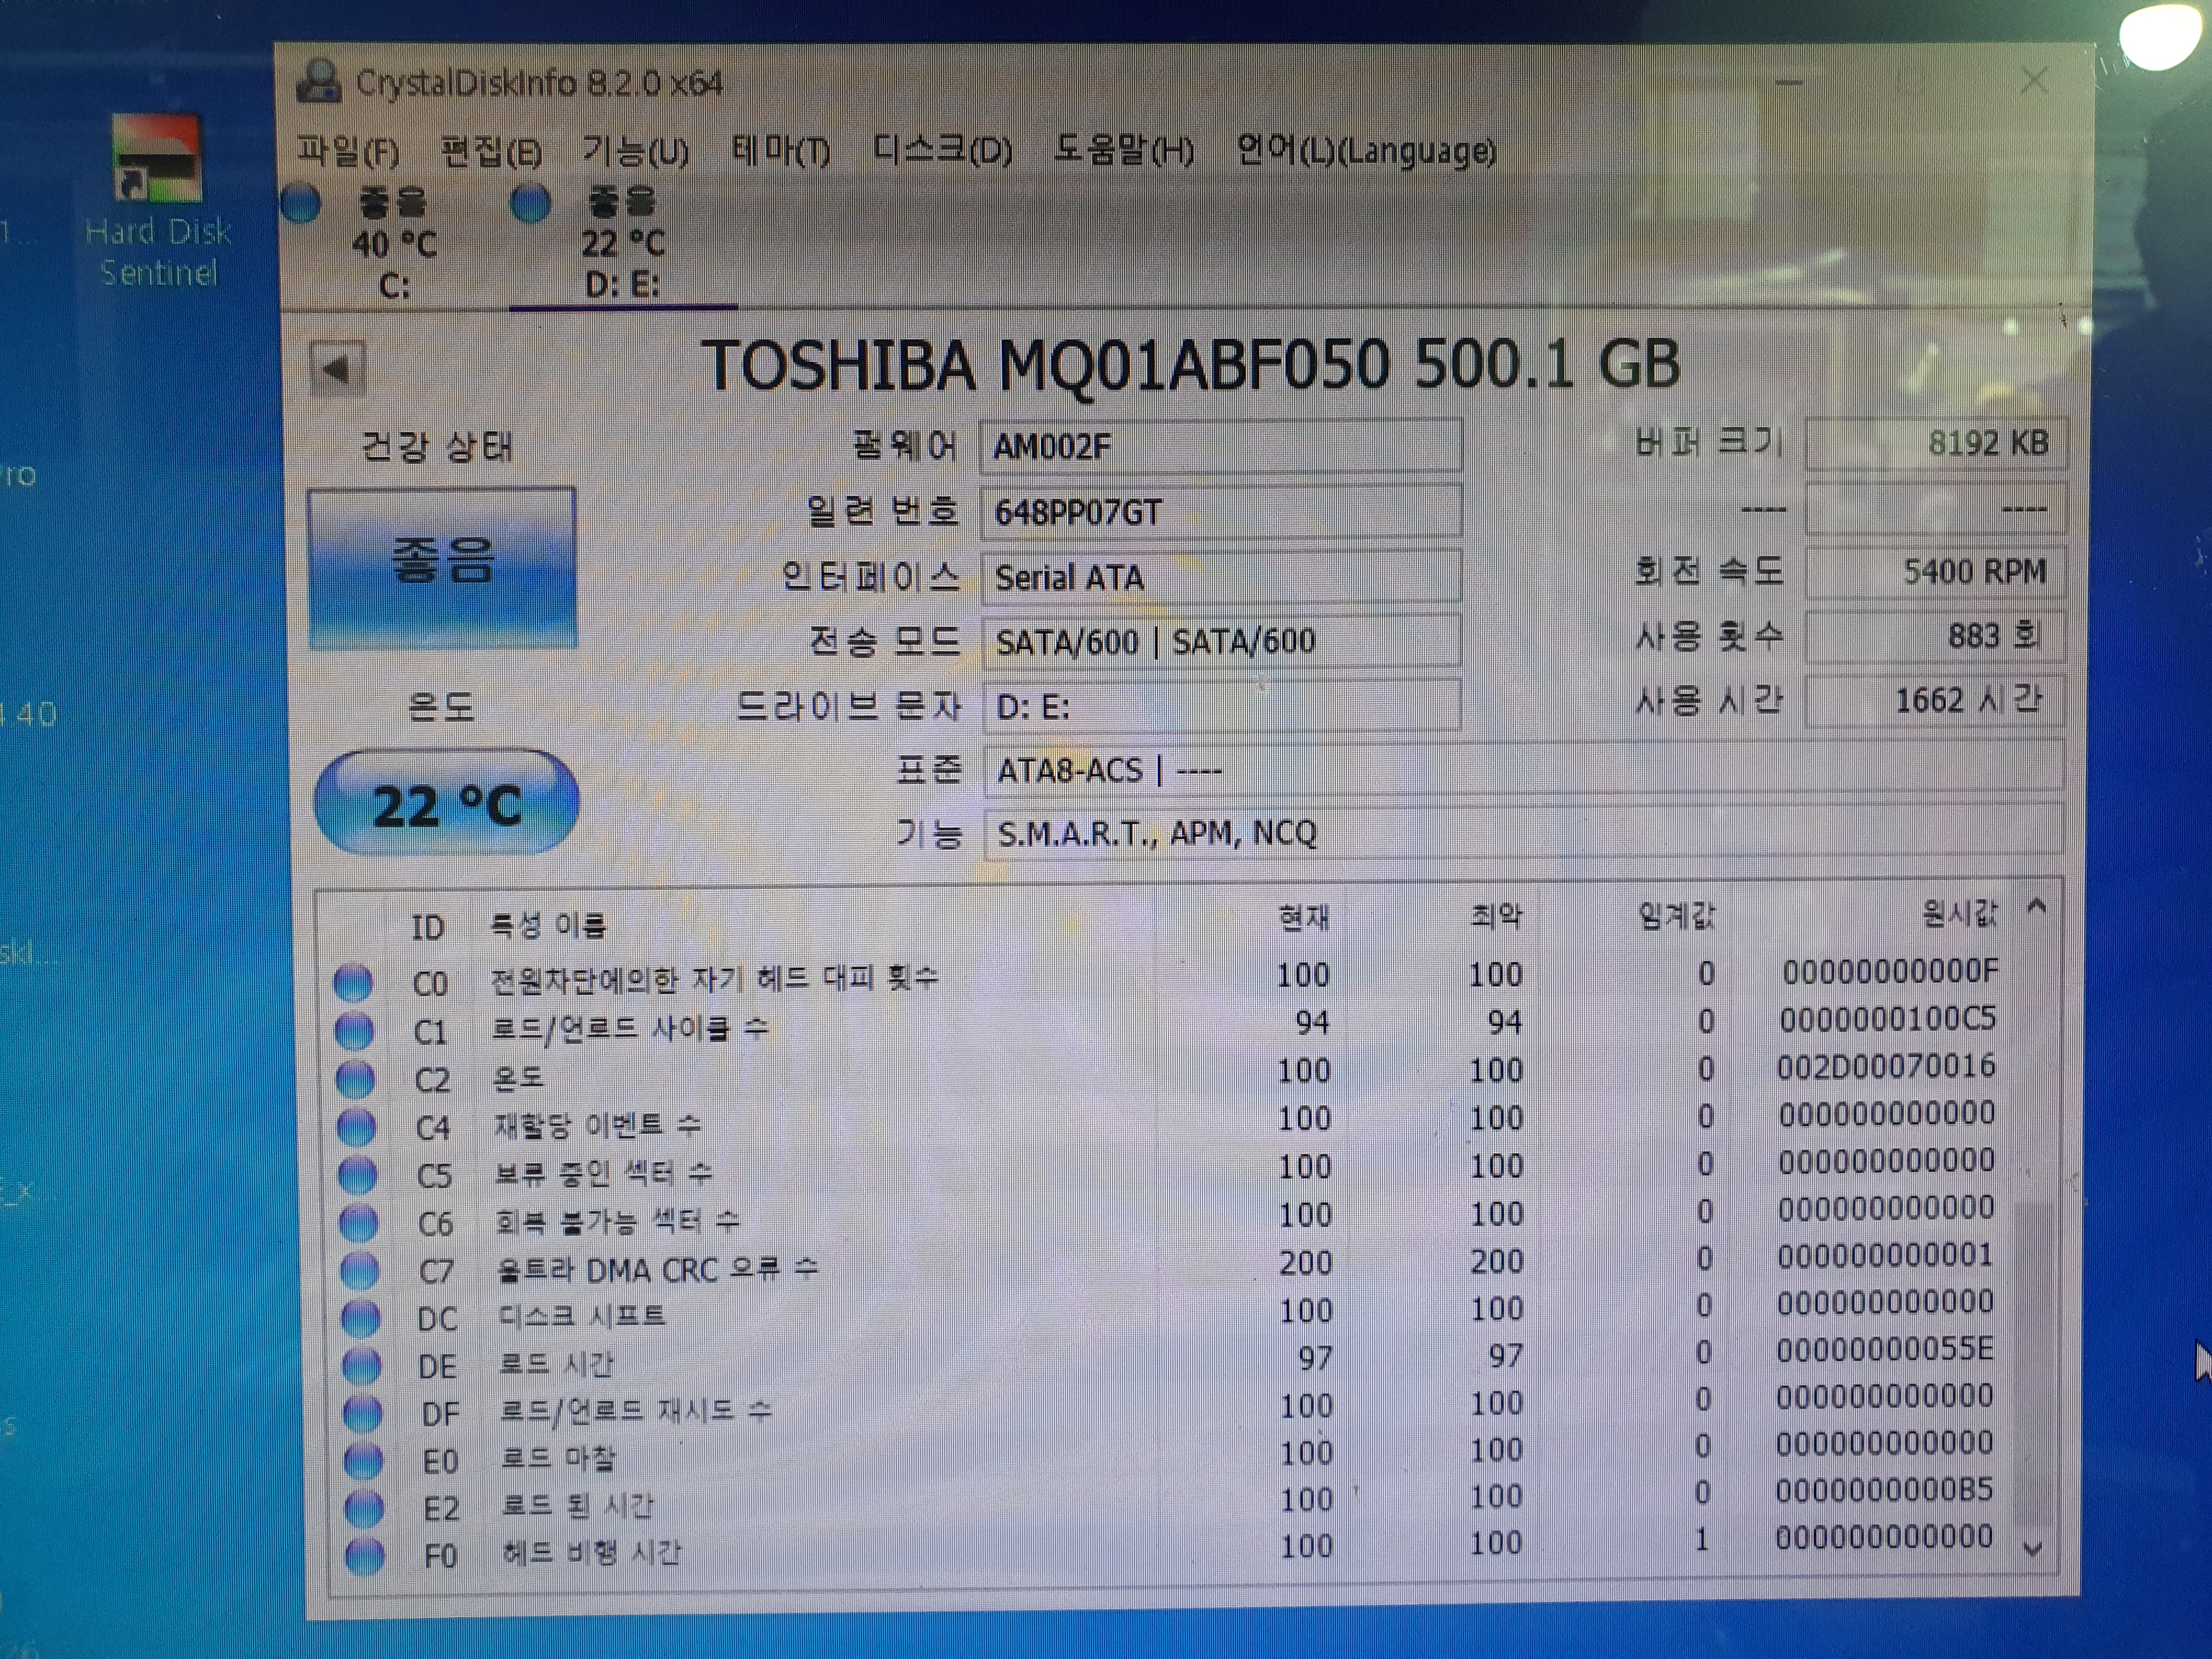Click the CrystalDiskInfo title bar app icon
2212x1659 pixels.
(319, 82)
